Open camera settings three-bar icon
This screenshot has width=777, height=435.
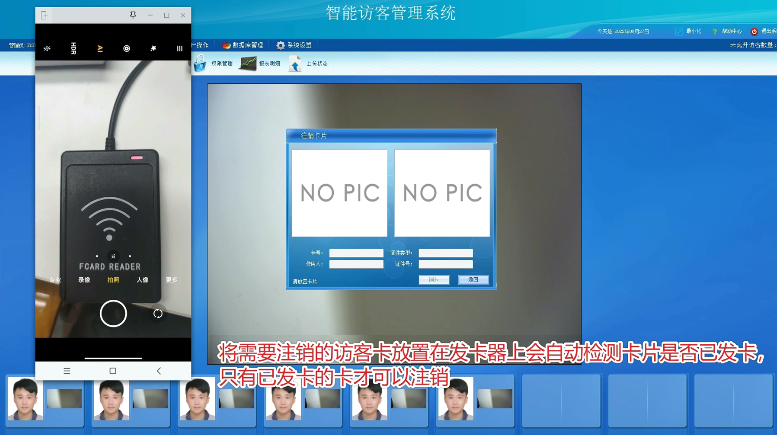tap(180, 48)
